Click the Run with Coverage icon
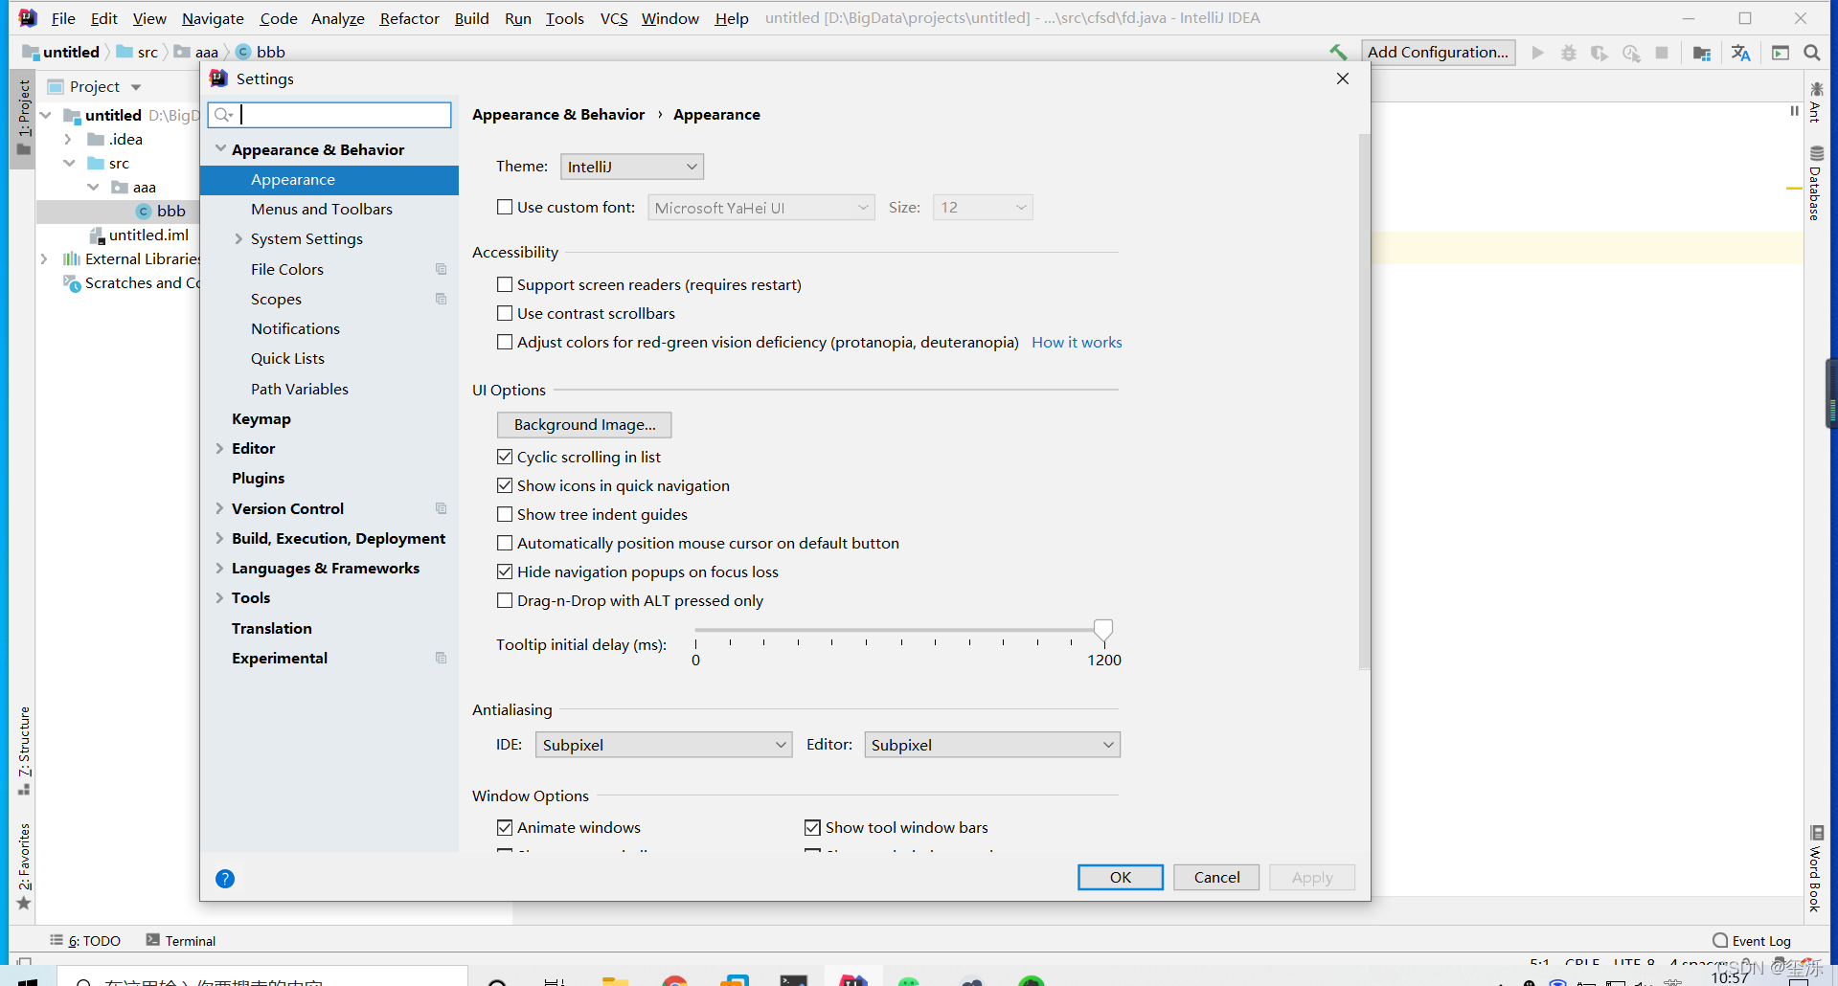The width and height of the screenshot is (1838, 986). coord(1600,53)
